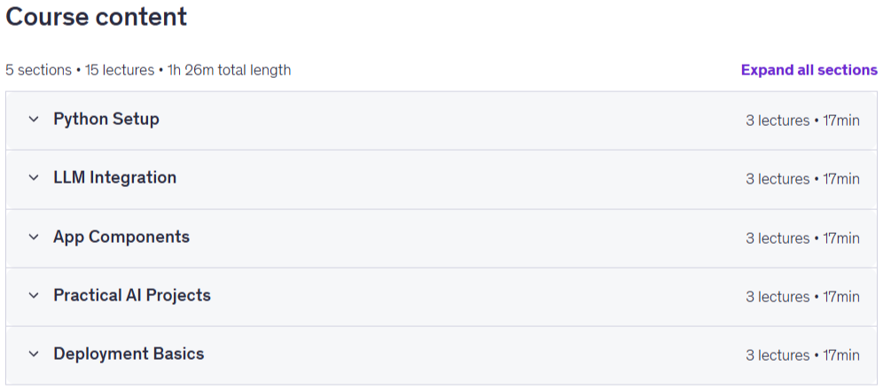Click the chevron beside LLM Integration
Image resolution: width=883 pixels, height=389 pixels.
[34, 178]
